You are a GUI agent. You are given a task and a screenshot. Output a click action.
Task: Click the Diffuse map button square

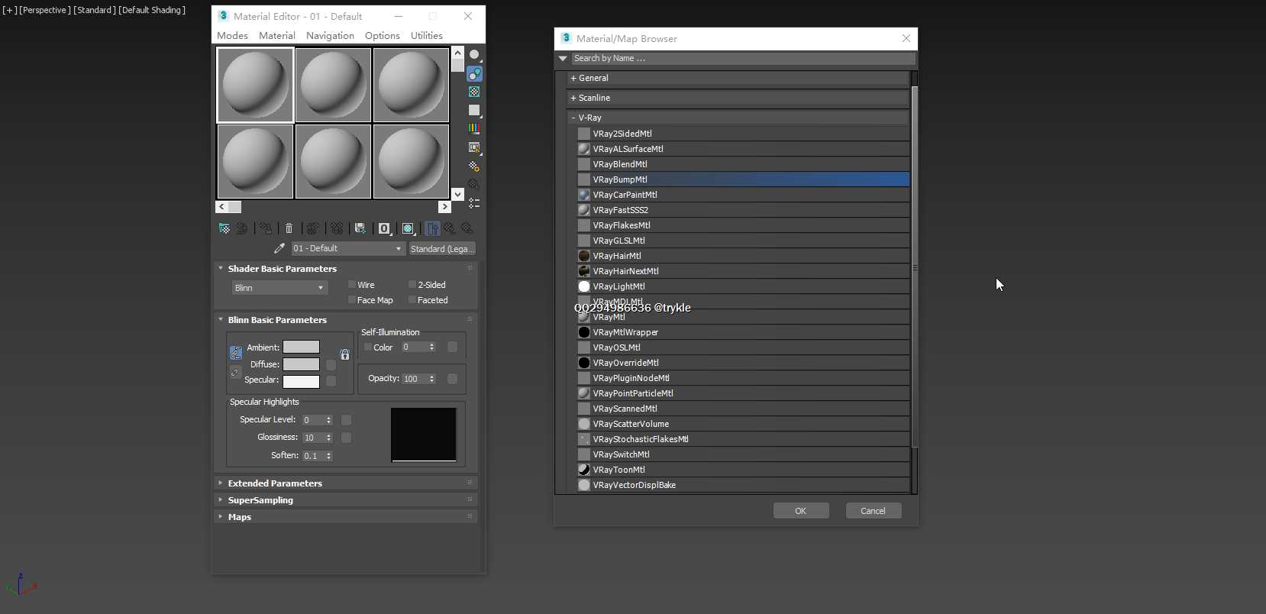[331, 365]
